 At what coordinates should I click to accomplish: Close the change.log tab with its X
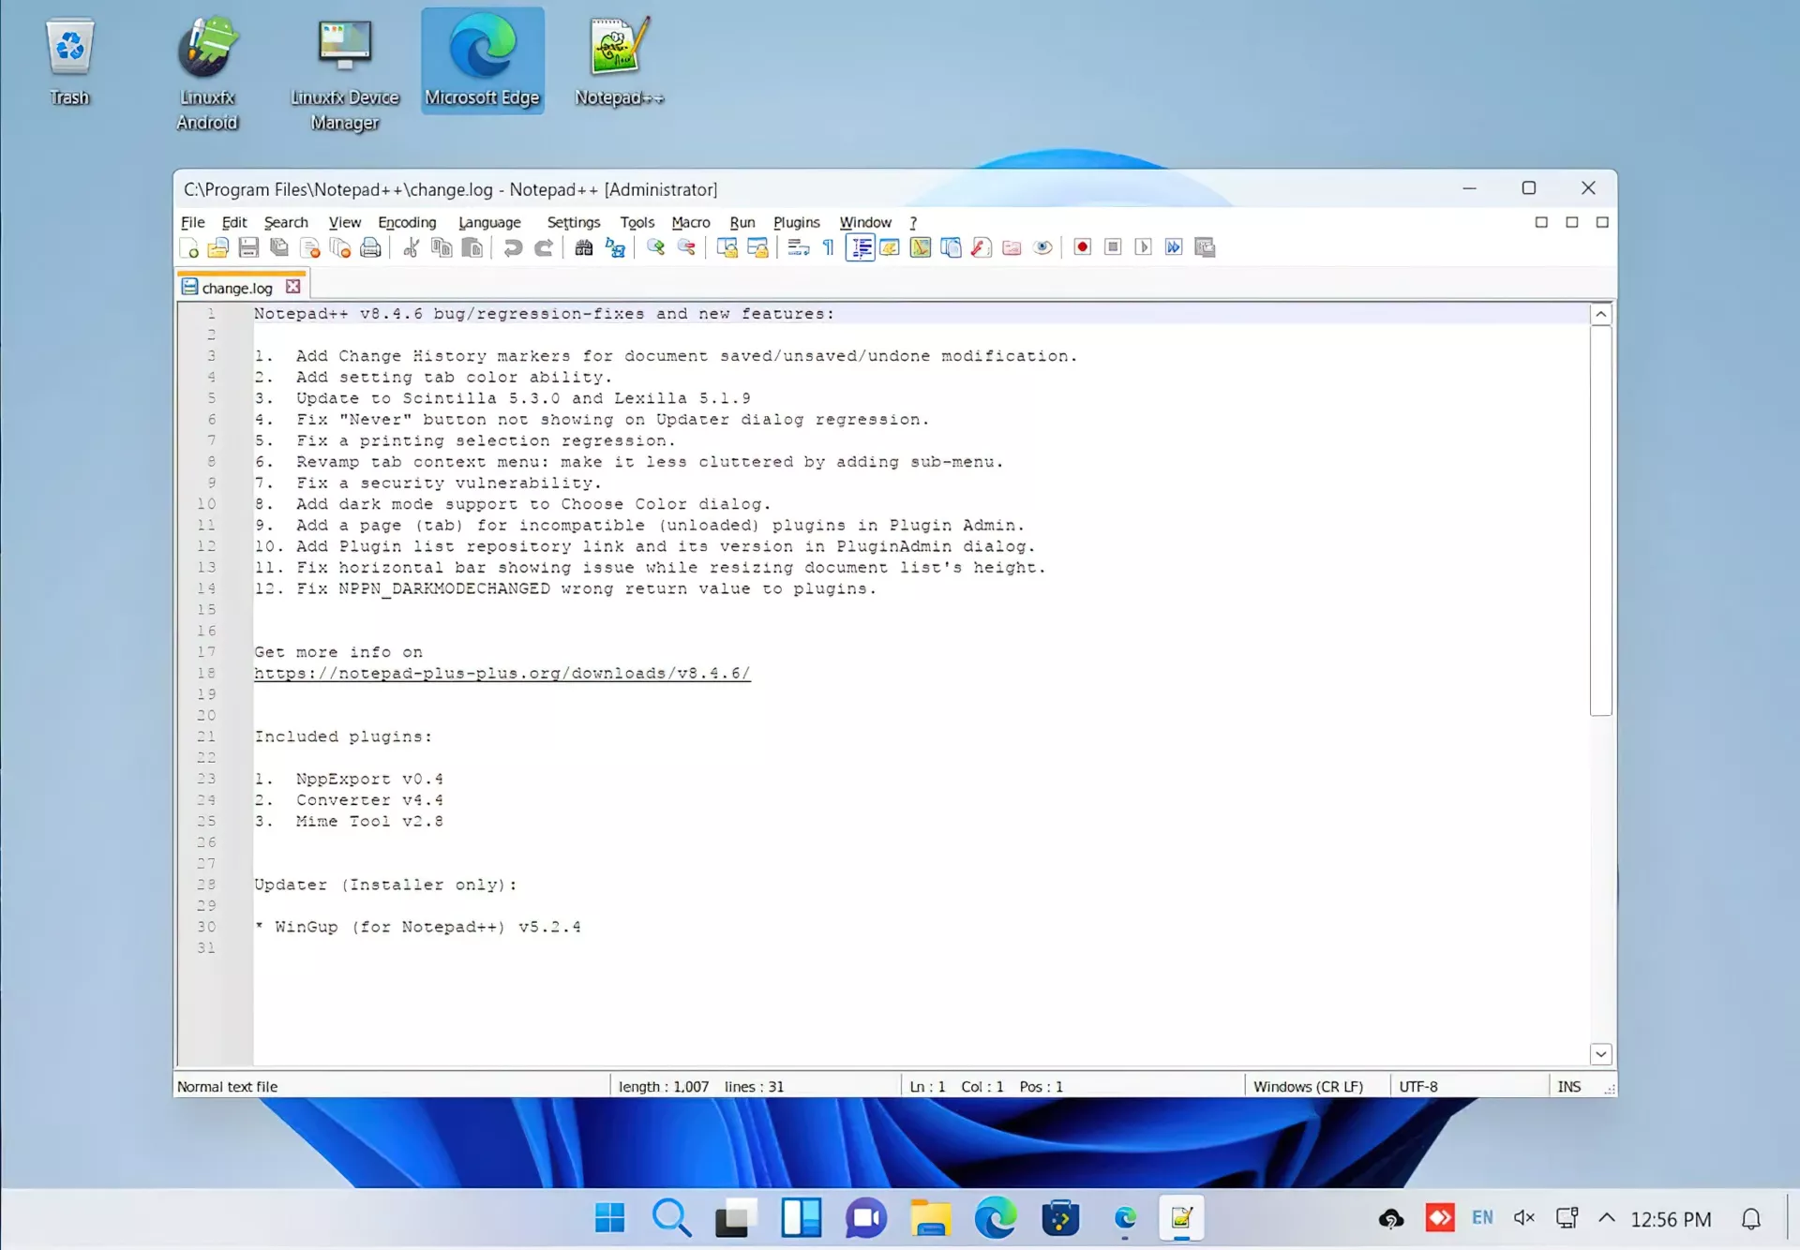(293, 287)
